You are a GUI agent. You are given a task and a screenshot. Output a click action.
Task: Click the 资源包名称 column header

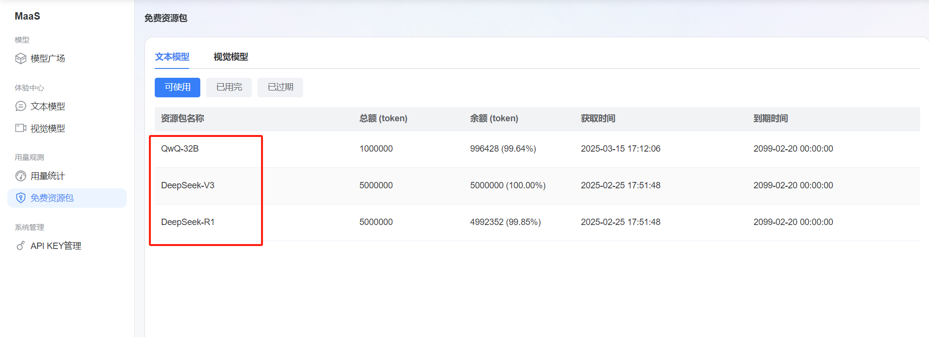click(x=182, y=118)
